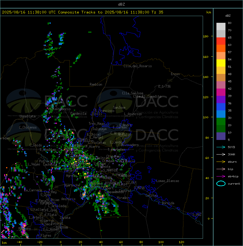The height and width of the screenshot is (246, 243).
Task: Select the pink bip arrow legend icon
Action: [221, 169]
